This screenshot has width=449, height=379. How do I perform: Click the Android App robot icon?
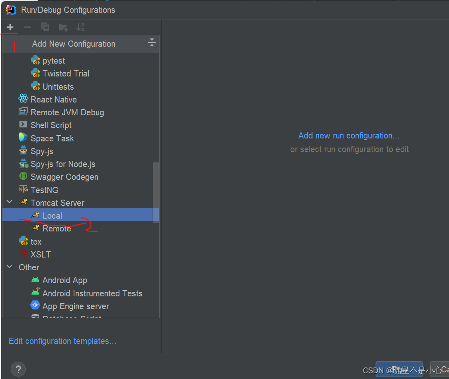tap(35, 279)
